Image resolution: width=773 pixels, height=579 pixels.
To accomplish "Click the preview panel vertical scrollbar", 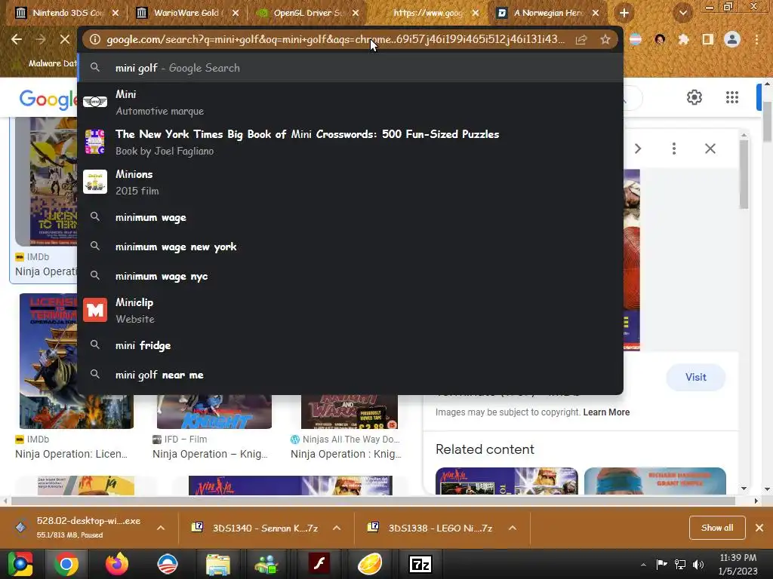I will pos(744,174).
